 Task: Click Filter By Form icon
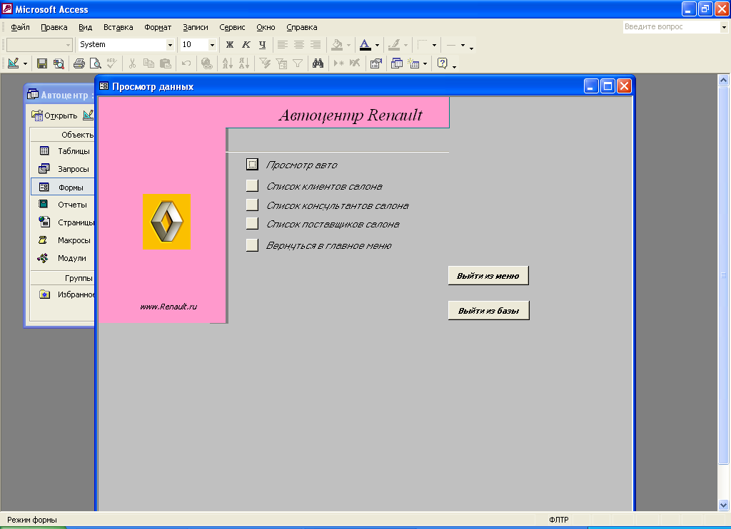pyautogui.click(x=281, y=63)
